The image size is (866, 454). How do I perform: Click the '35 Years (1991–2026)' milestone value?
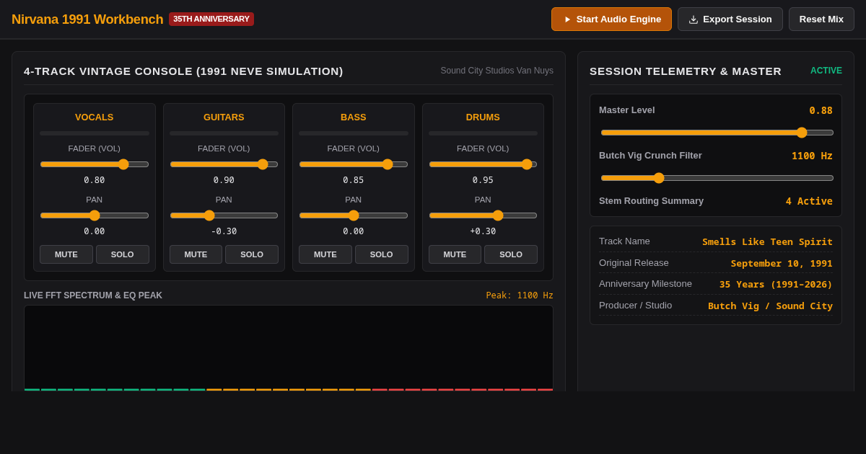(x=776, y=284)
